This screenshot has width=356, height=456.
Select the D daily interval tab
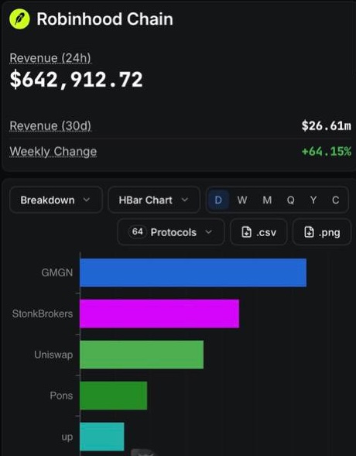pos(218,200)
